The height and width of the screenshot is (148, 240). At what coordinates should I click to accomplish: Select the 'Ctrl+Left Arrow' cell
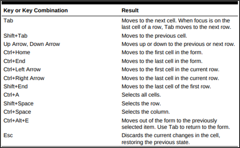pyautogui.click(x=22, y=69)
